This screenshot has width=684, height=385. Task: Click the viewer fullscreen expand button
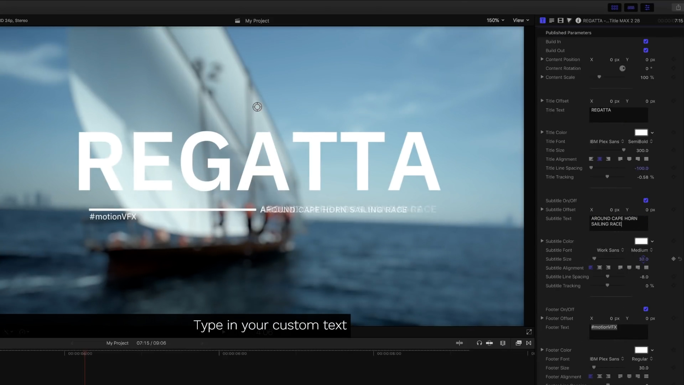coord(529,332)
